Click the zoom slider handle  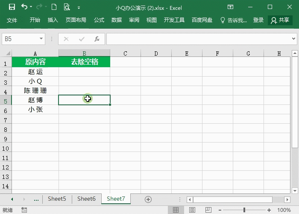(x=244, y=210)
